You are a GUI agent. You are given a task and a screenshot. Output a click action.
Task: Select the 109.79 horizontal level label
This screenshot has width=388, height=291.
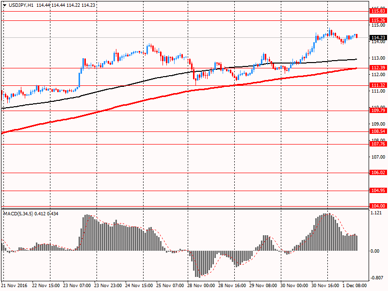point(378,111)
